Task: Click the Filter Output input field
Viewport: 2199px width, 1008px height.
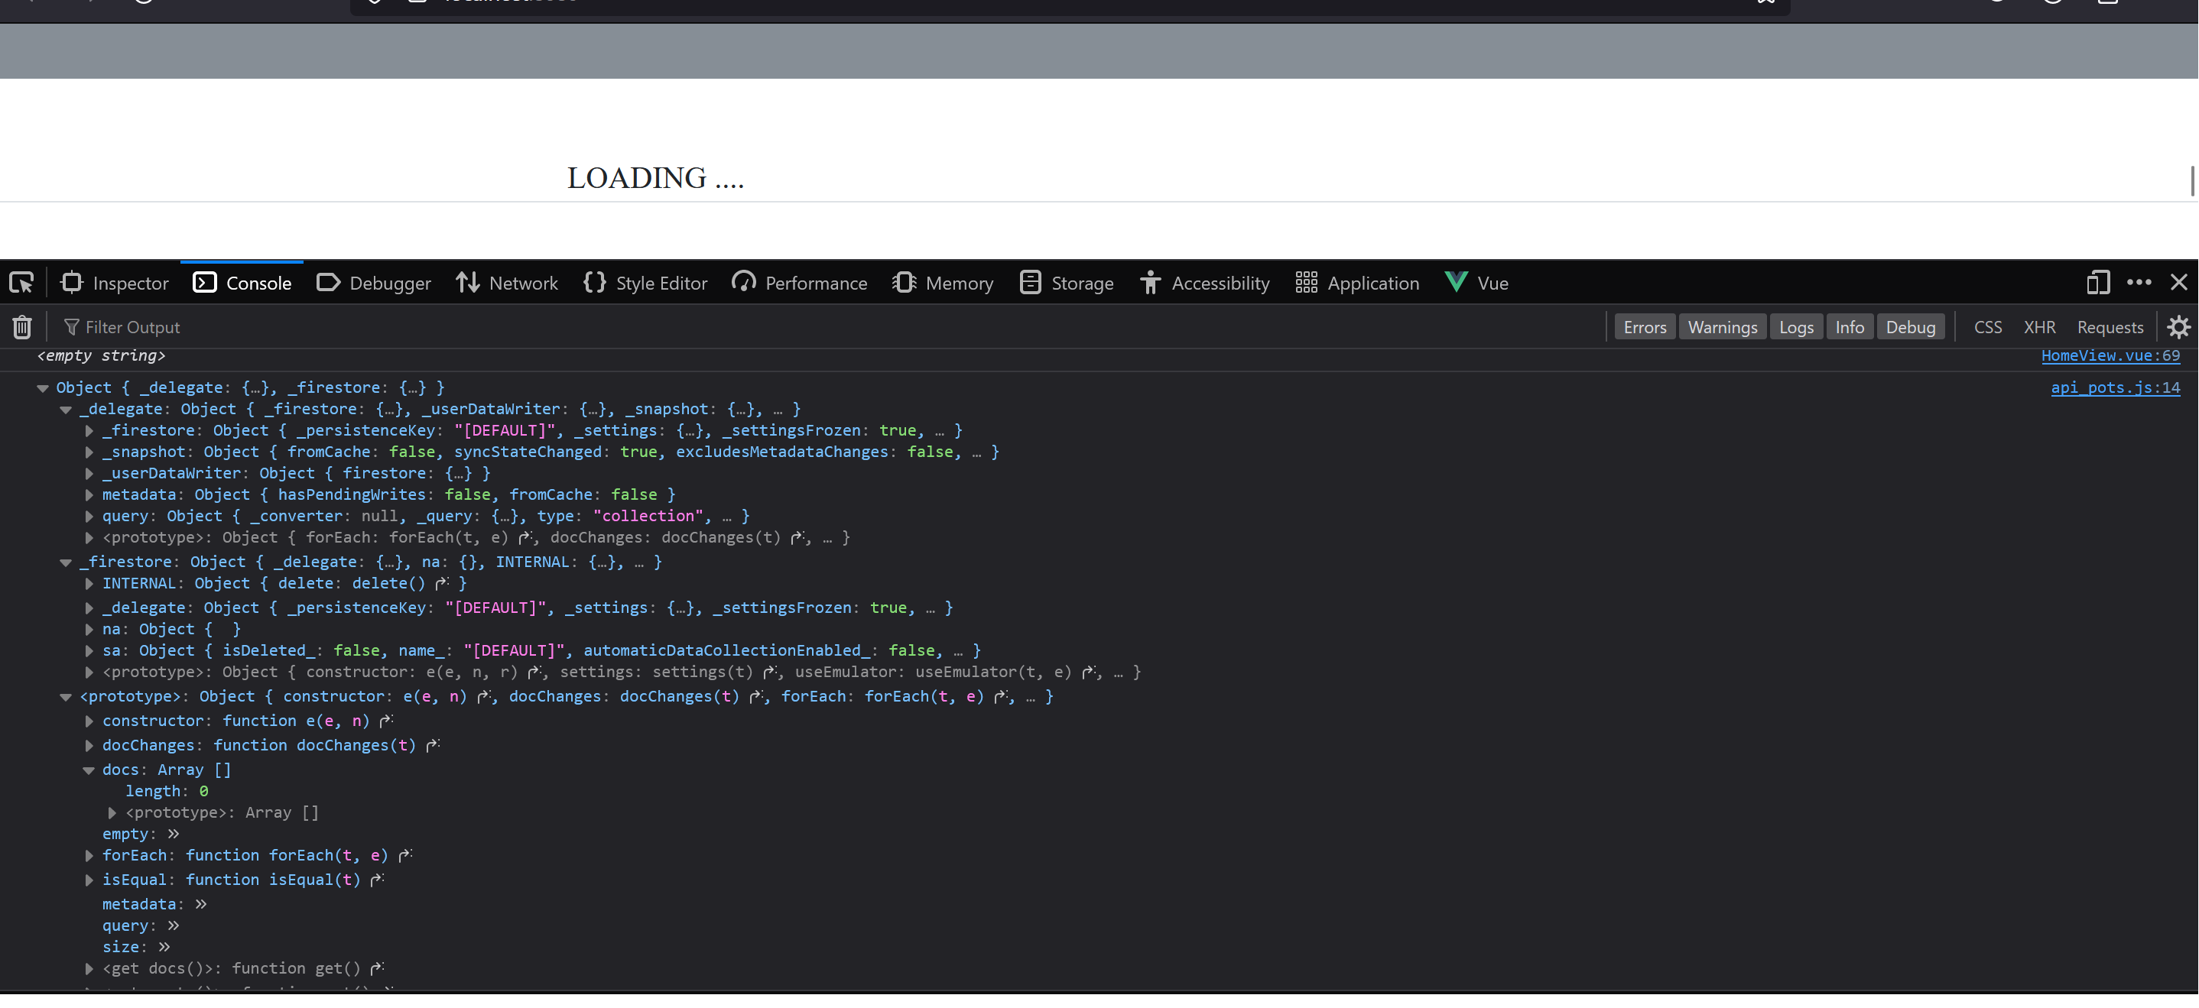Action: point(132,326)
